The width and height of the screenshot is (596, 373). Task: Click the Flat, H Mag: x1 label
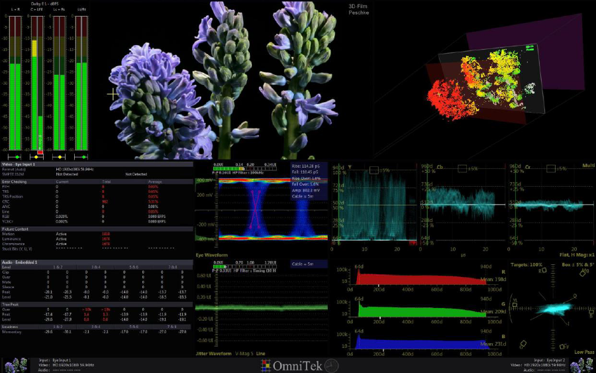coord(577,255)
